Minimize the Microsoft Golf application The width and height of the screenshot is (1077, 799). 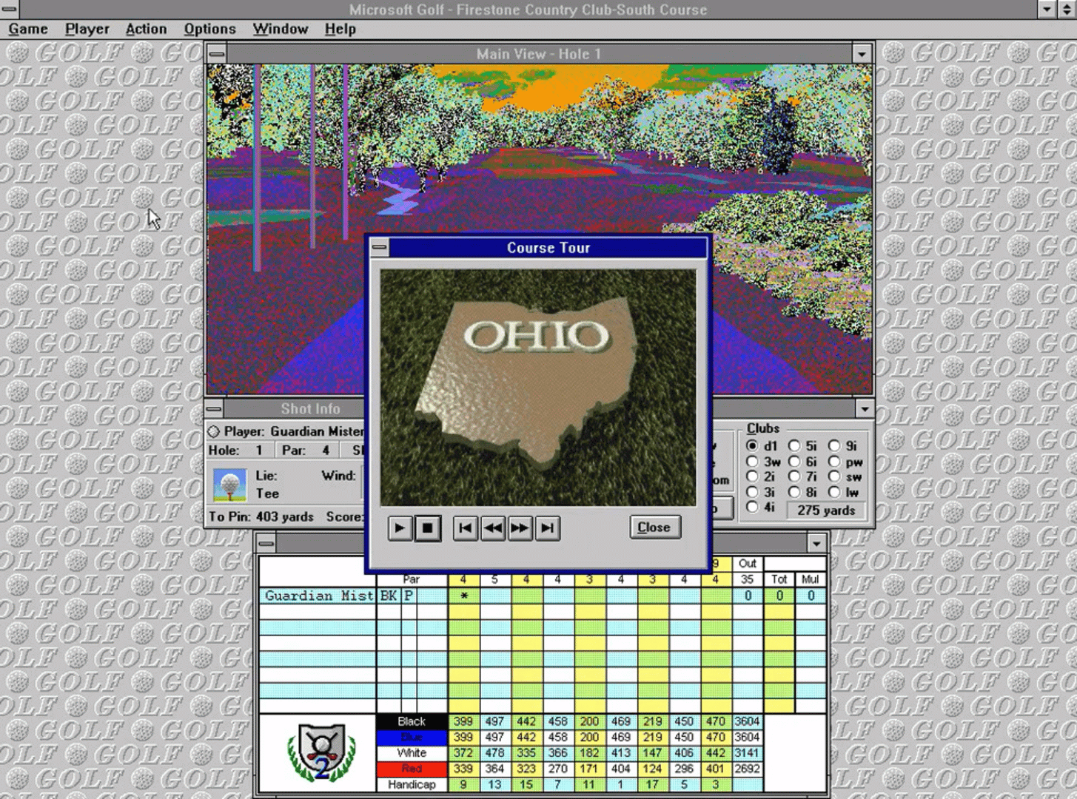click(x=1047, y=9)
